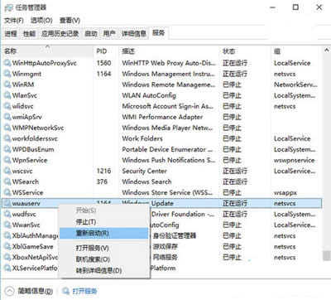Click the gear icon beside 打开服务
Image resolution: width=331 pixels, height=300 pixels.
65,291
